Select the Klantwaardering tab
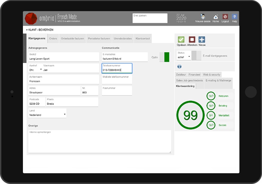Screen dimensions: 262x184 point(185,86)
